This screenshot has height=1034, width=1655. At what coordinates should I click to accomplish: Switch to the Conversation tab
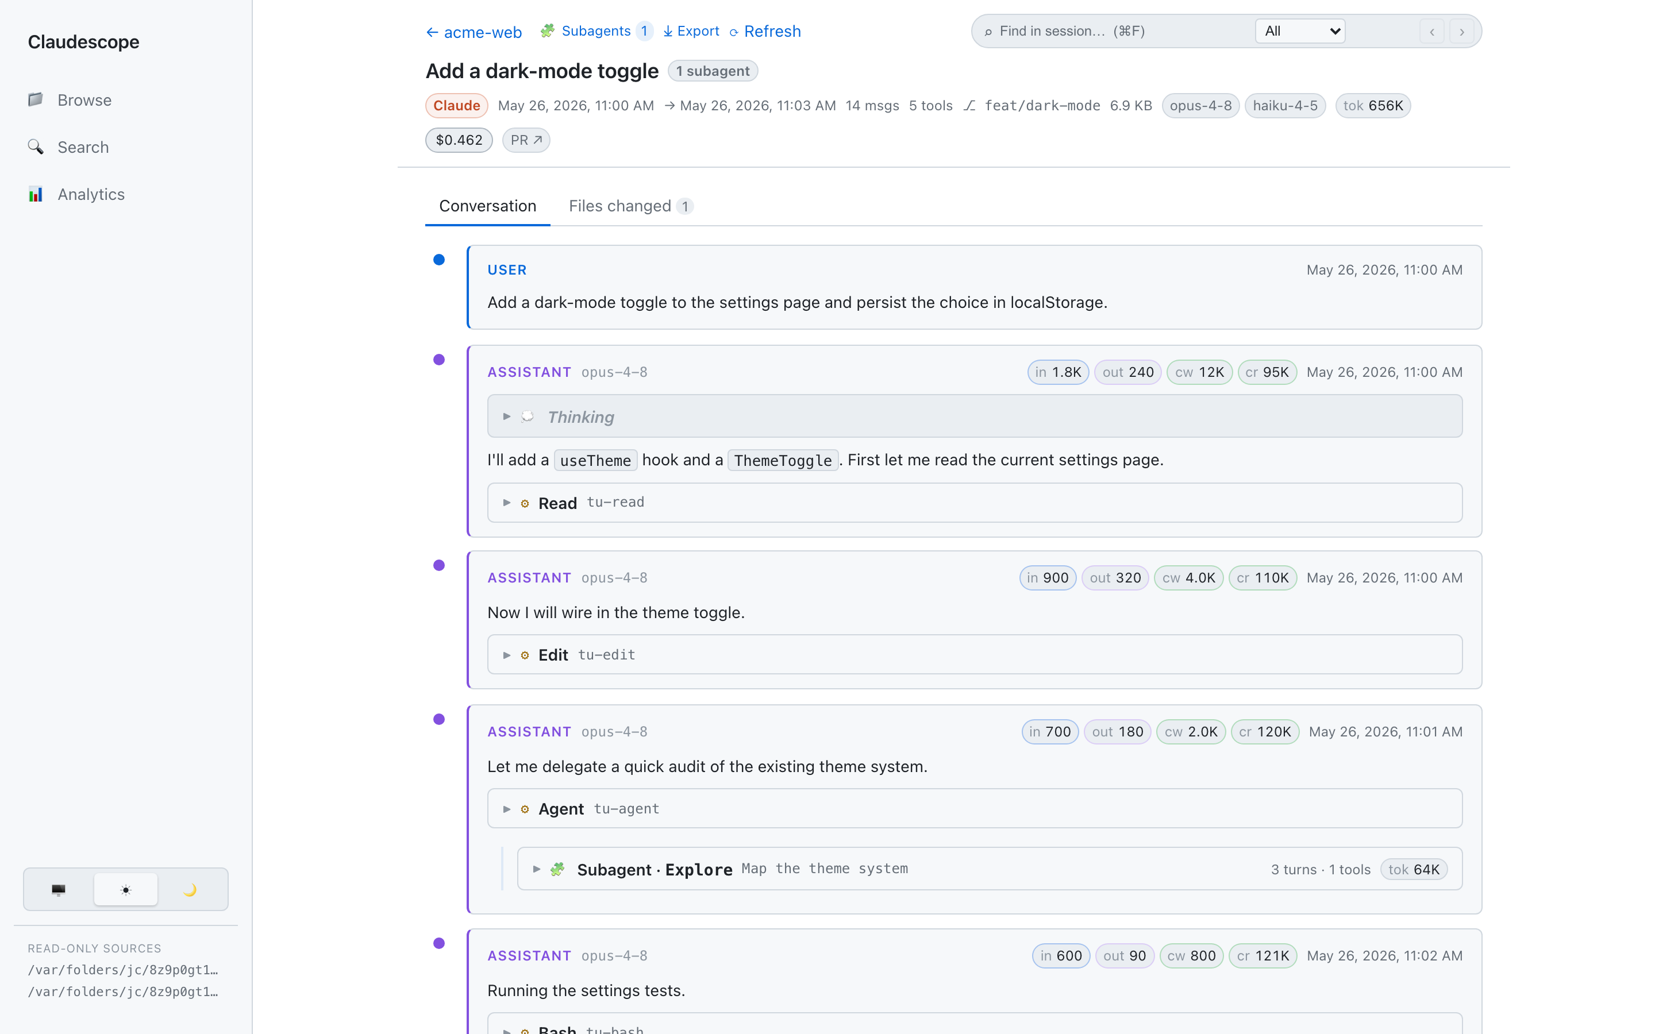pyautogui.click(x=488, y=206)
